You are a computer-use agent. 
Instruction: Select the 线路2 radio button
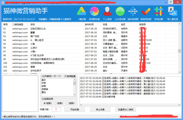(x=56, y=103)
